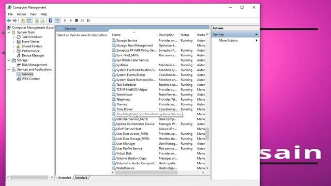Expand the Task Scheduler tree node

tap(13, 37)
